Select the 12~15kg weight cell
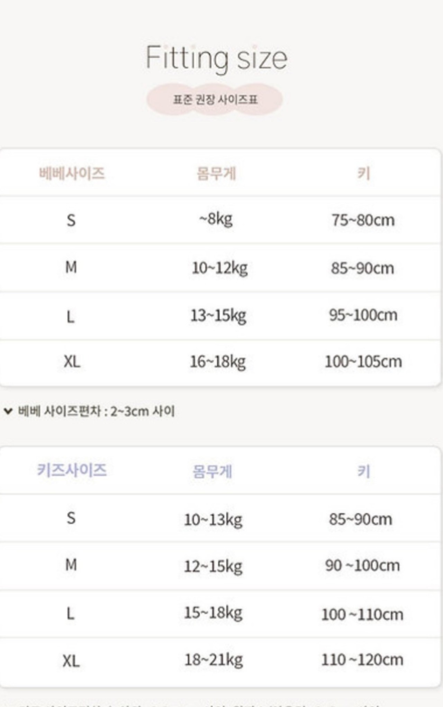Screen dimensions: 443x707 coord(213,567)
